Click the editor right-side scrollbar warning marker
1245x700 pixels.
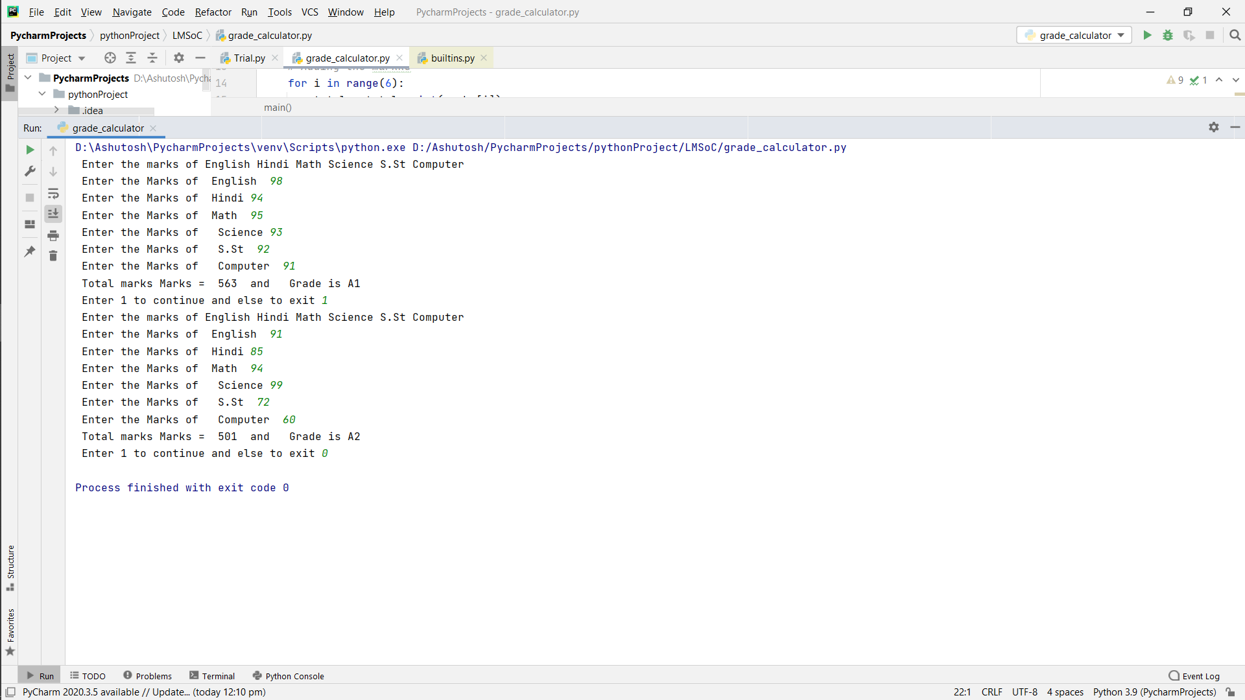click(1239, 95)
